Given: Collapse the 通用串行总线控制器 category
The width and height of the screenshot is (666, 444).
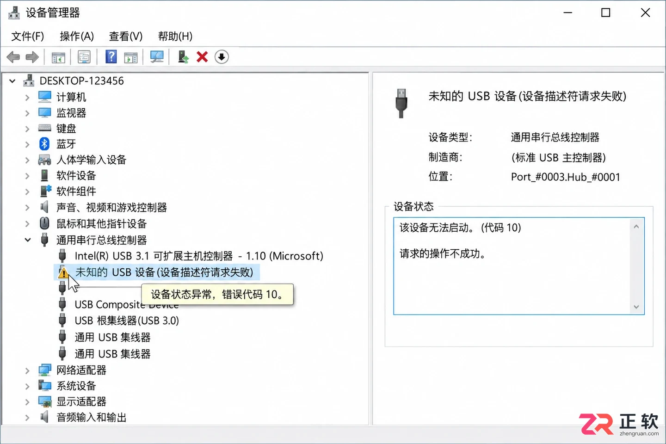Looking at the screenshot, I should (x=28, y=240).
